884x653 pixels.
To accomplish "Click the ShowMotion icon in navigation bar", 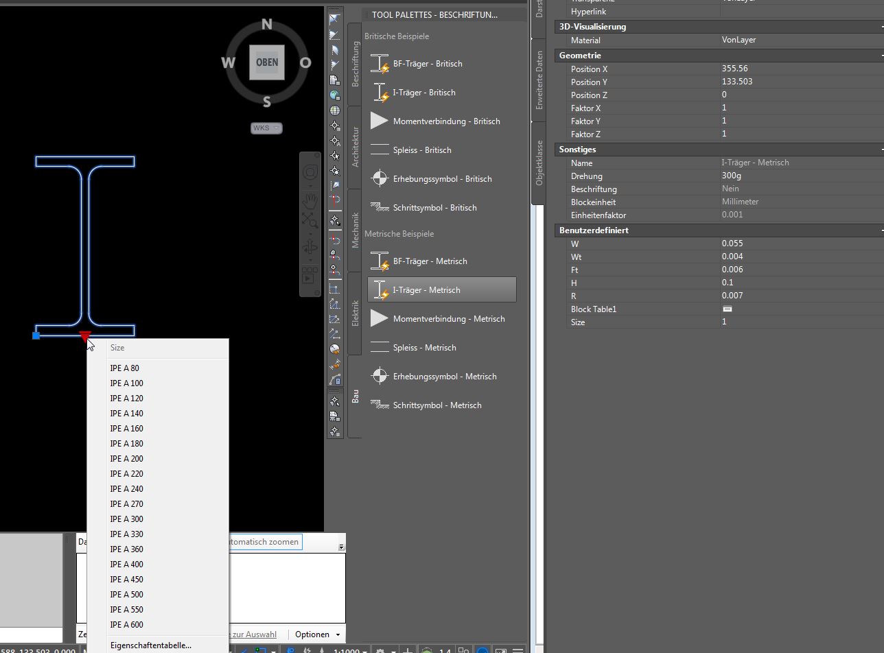I will (x=310, y=275).
